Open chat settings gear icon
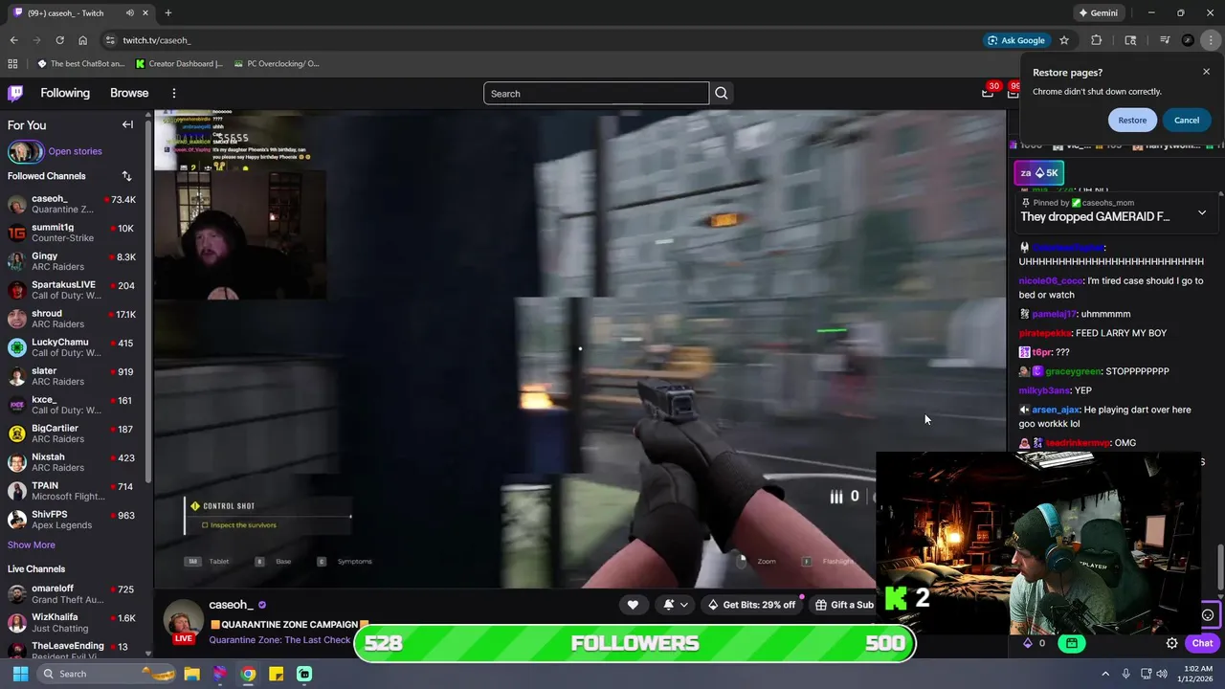The height and width of the screenshot is (689, 1225). coord(1171,643)
